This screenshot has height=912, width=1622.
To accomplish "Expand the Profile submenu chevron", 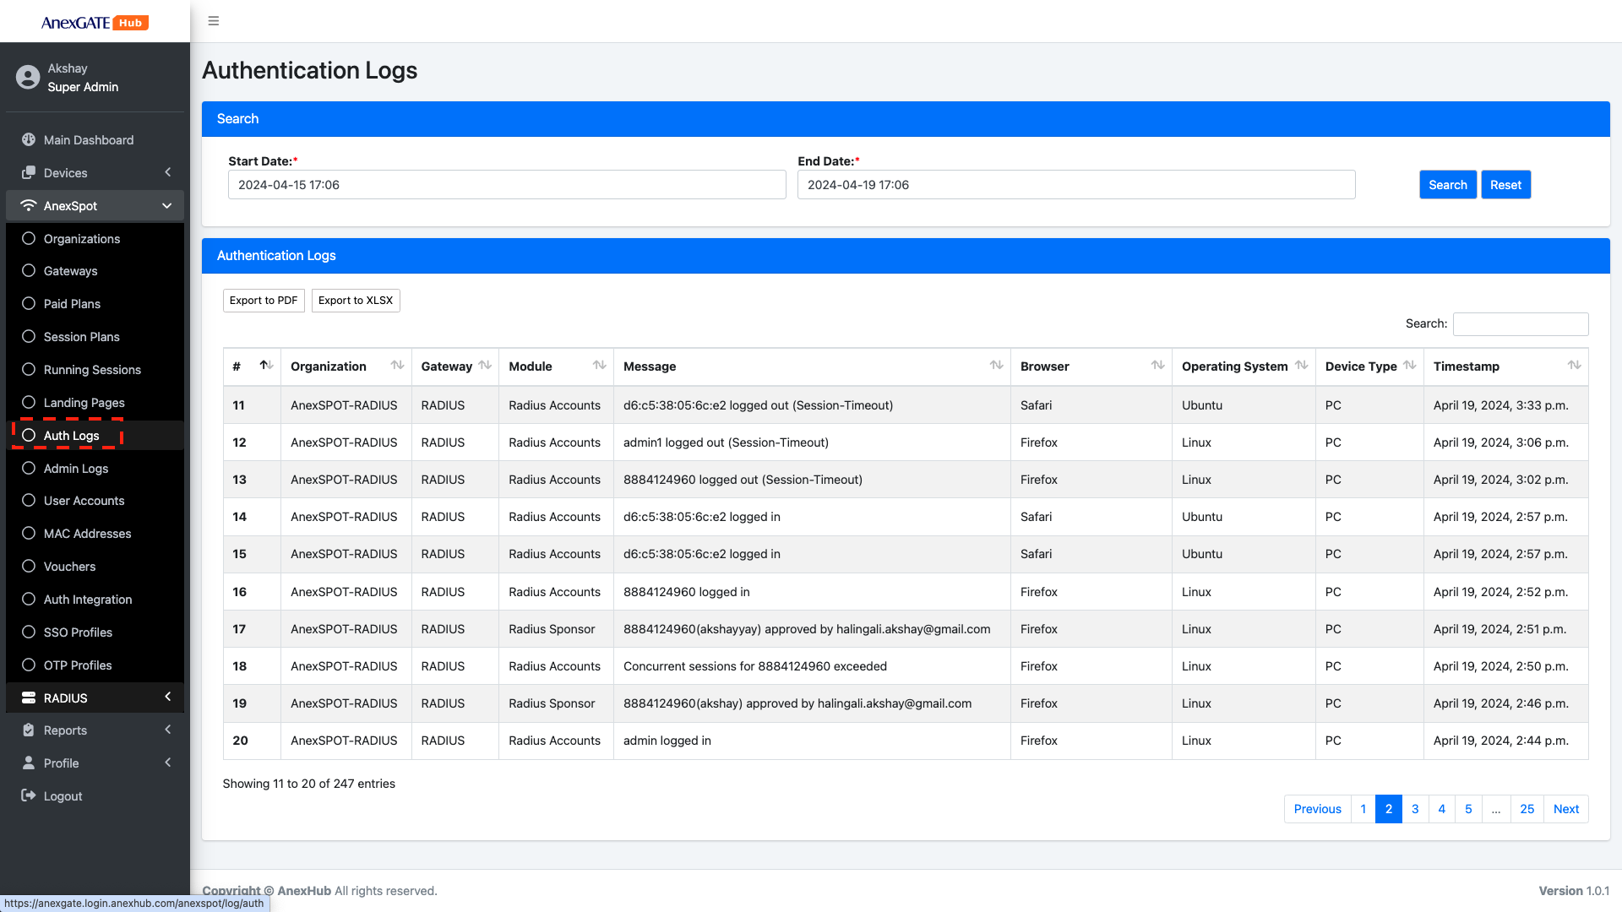I will (x=167, y=763).
